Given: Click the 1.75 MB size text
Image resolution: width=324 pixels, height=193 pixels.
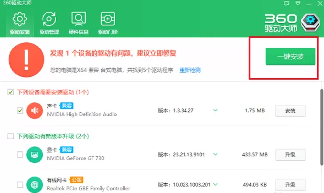Looking at the screenshot, I should pos(255,111).
